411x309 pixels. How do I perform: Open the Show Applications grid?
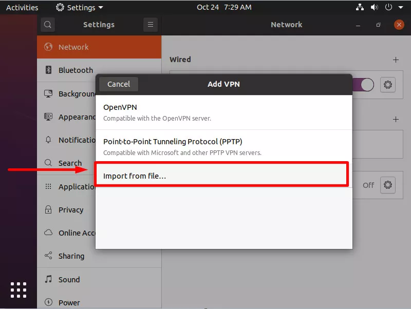tap(18, 289)
